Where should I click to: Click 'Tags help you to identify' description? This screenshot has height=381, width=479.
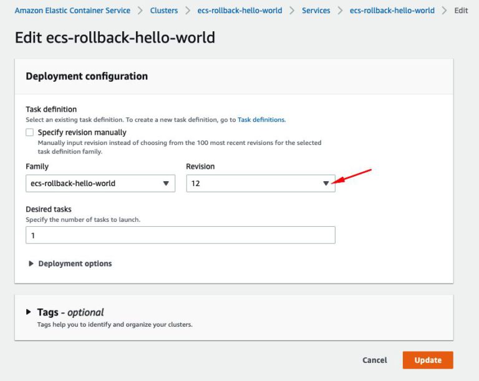tap(115, 324)
